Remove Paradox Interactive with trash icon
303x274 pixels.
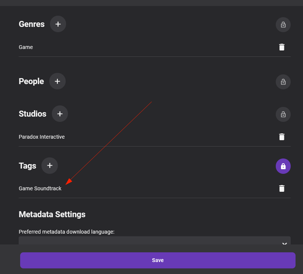coord(282,137)
